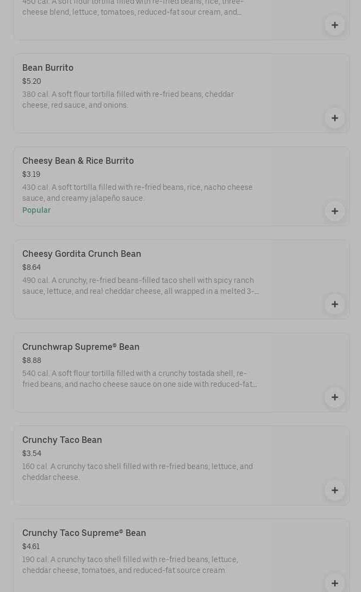Select the Cheesy Gordita Crunch Bean title
This screenshot has width=361, height=592.
82,254
